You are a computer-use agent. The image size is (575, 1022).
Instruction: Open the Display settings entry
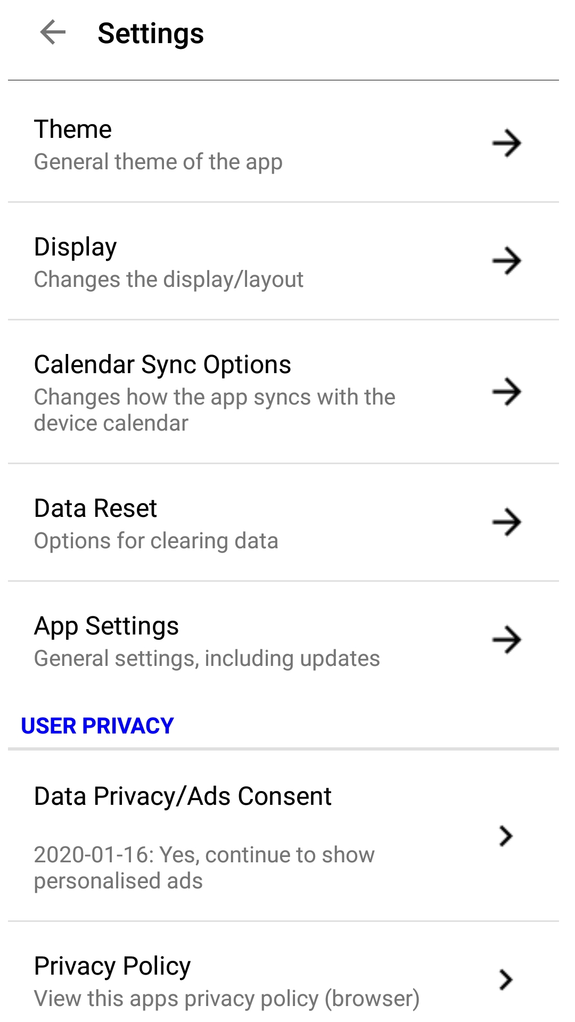tap(76, 248)
